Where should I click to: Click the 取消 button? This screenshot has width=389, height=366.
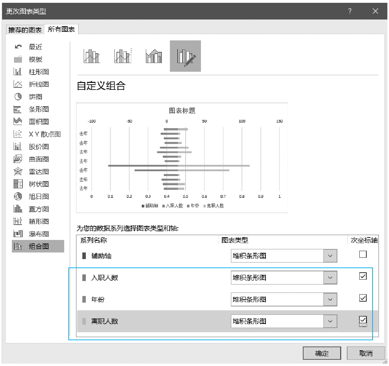click(366, 353)
